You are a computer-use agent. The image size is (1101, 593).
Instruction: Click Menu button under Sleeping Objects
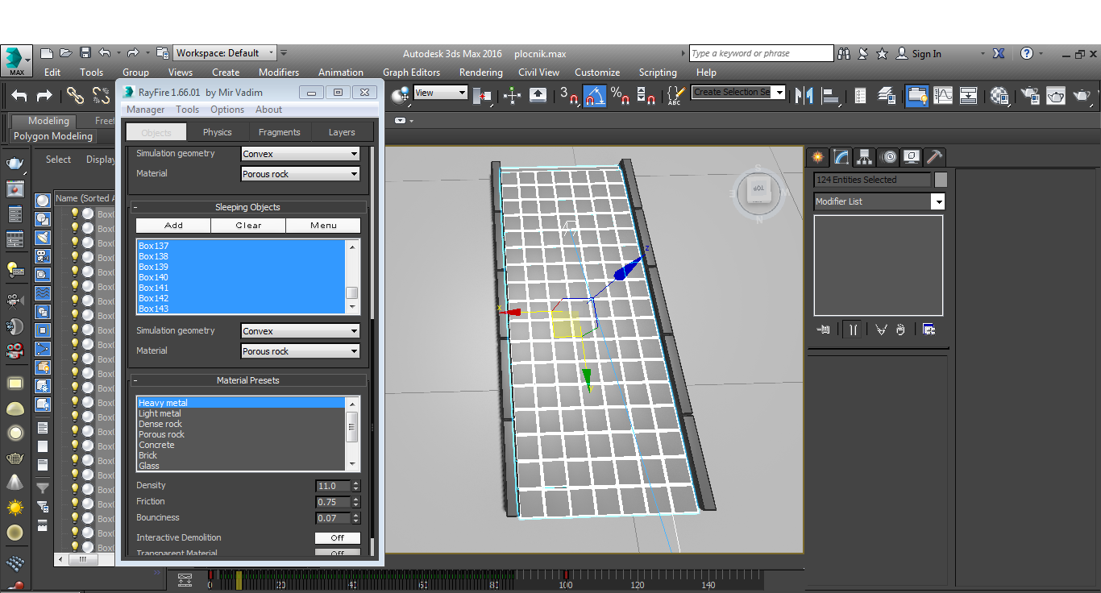[323, 226]
